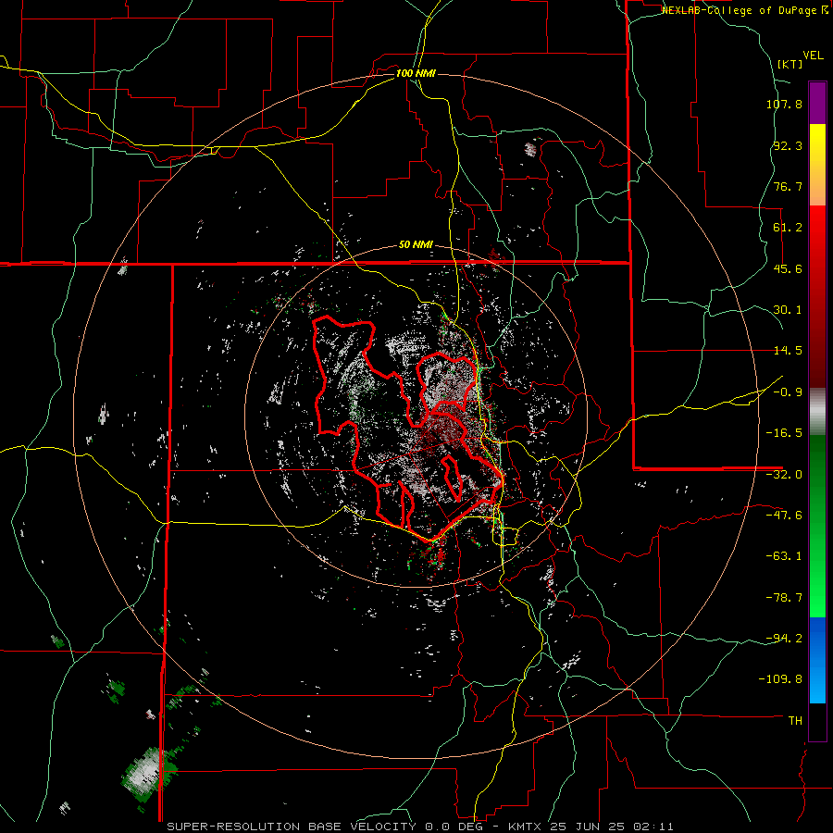Click the KMTX station identifier
The height and width of the screenshot is (833, 833).
(526, 827)
